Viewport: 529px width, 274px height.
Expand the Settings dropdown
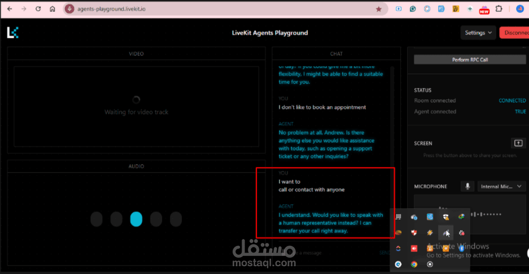point(478,33)
